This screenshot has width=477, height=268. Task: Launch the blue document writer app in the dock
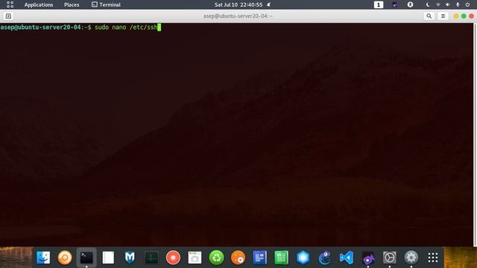click(x=259, y=258)
